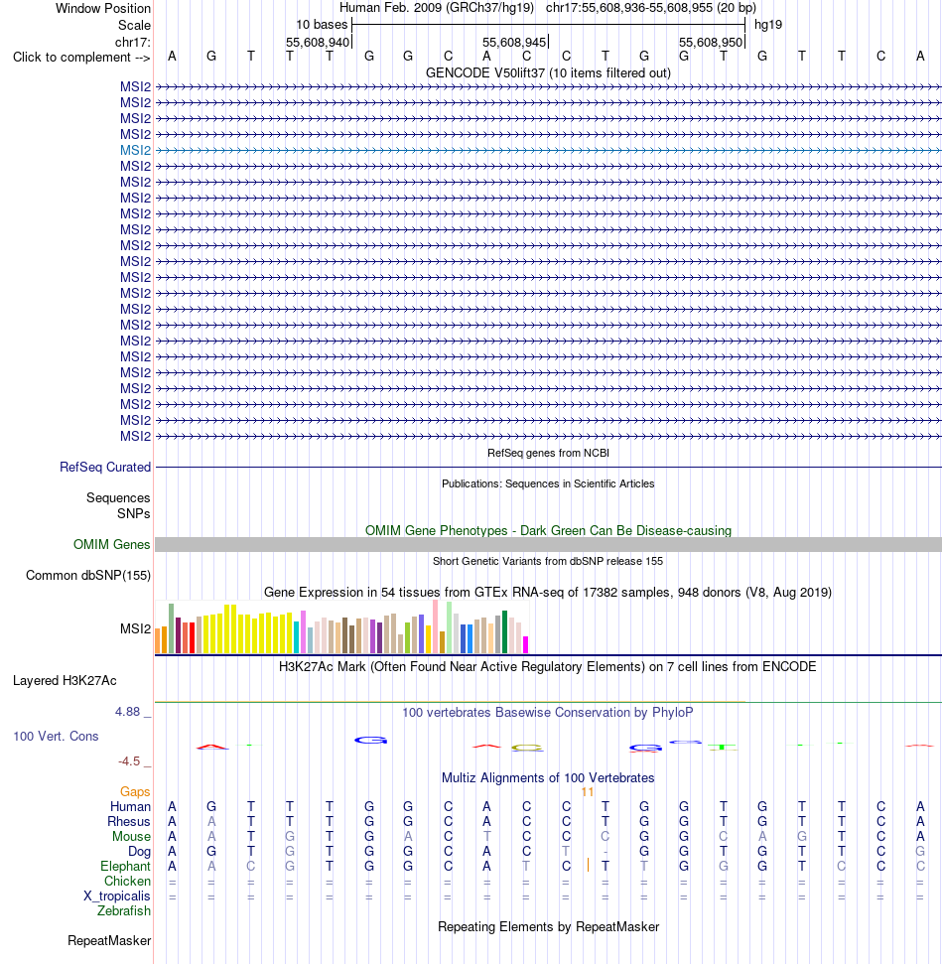Click the 'Human' alignment row label
The height and width of the screenshot is (964, 943).
pos(130,806)
